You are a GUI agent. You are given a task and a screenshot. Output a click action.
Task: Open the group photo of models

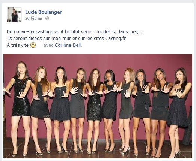pos(98,106)
